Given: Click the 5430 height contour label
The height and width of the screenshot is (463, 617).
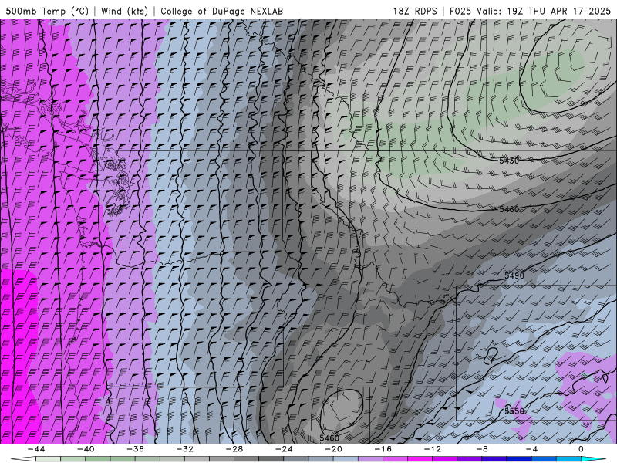Looking at the screenshot, I should click(509, 161).
